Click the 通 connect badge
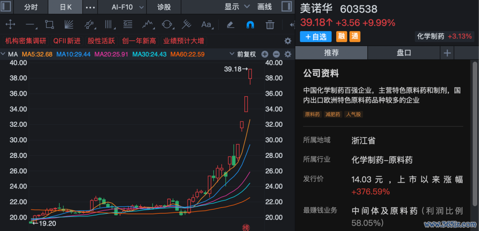 355,37
